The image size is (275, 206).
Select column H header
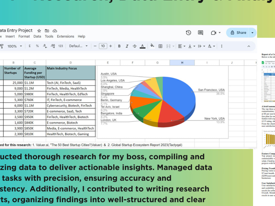[x=182, y=63]
